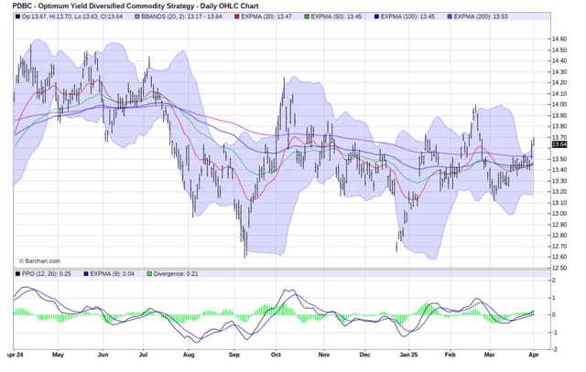
Task: Click the 12.50 price axis label
Action: tap(559, 268)
